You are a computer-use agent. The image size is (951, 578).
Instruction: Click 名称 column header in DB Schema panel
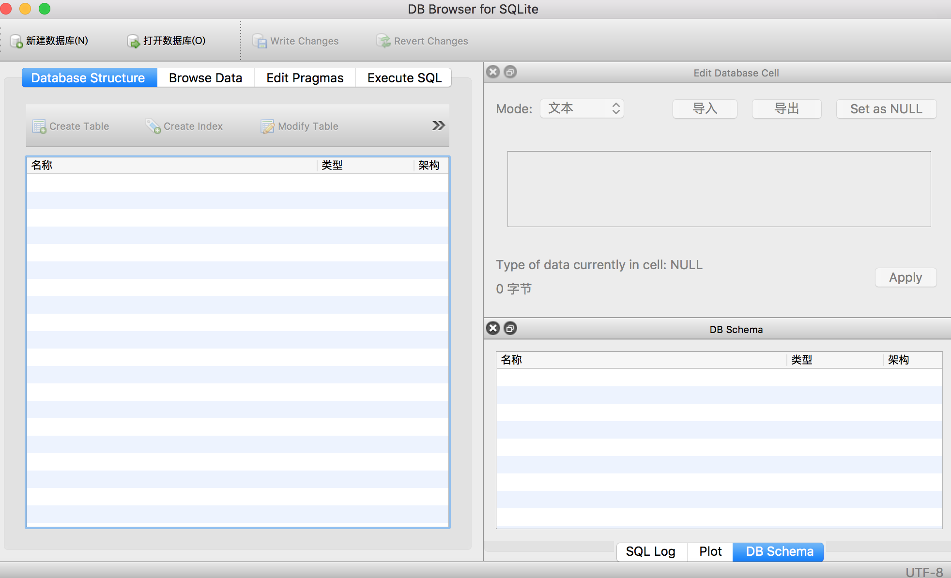pos(642,360)
